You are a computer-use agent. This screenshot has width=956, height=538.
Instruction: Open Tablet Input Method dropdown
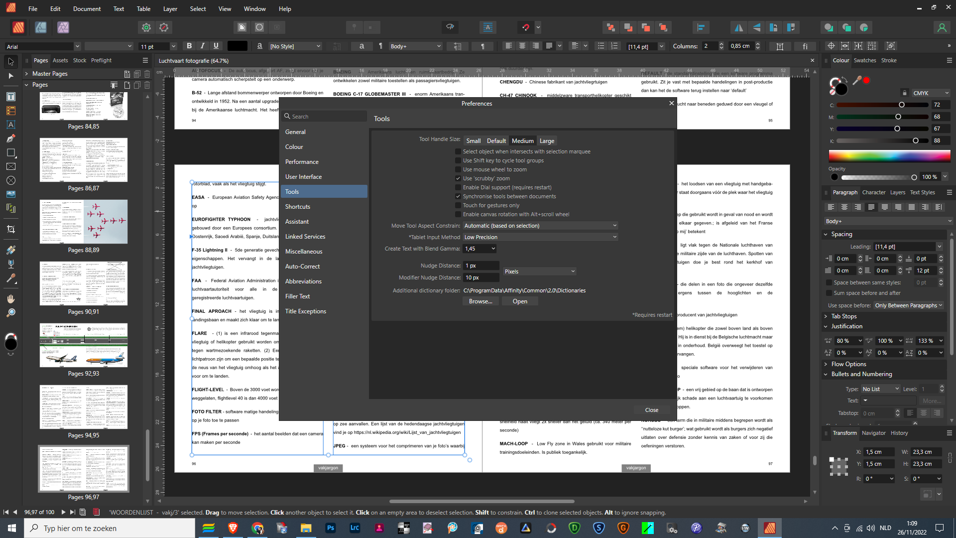tap(540, 237)
